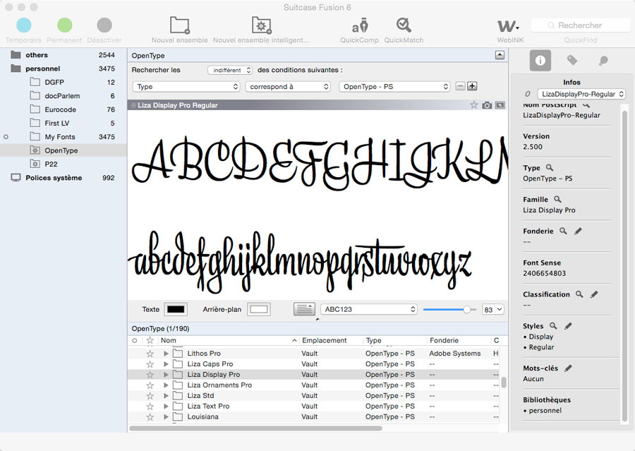Viewport: 635px width, 451px height.
Task: Toggle favorite star for Liza Display Pro
Action: 150,374
